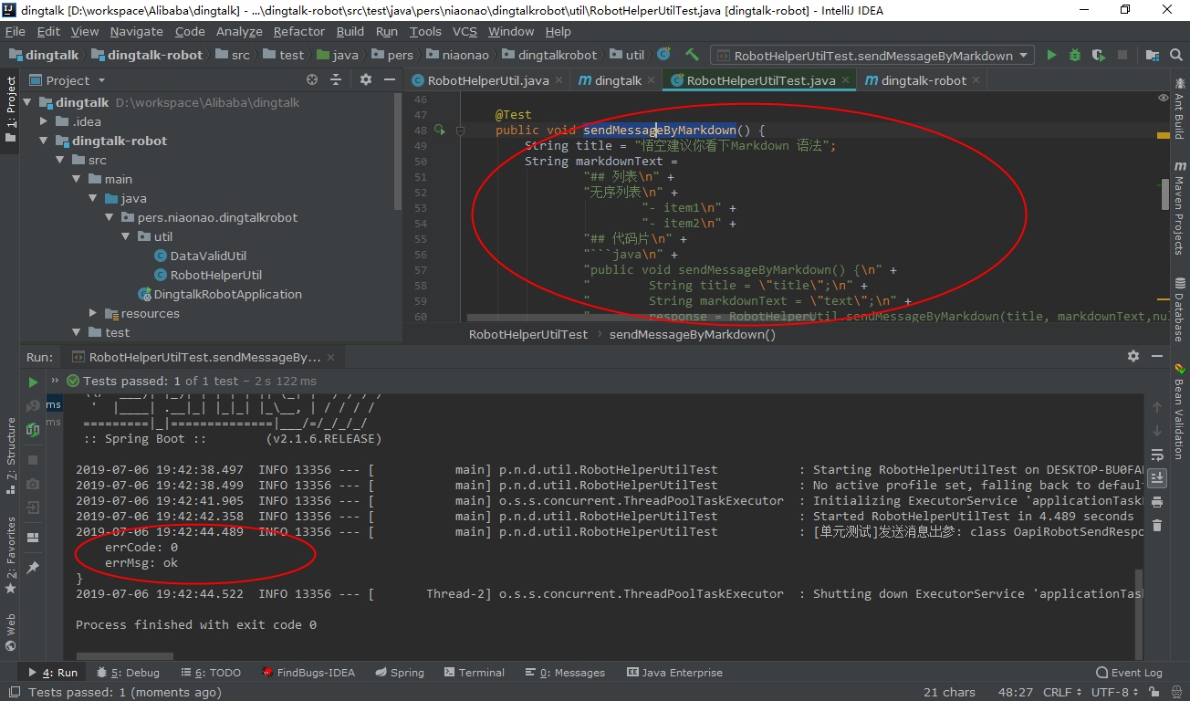Toggle soft-wrap in the console output

pyautogui.click(x=1157, y=454)
